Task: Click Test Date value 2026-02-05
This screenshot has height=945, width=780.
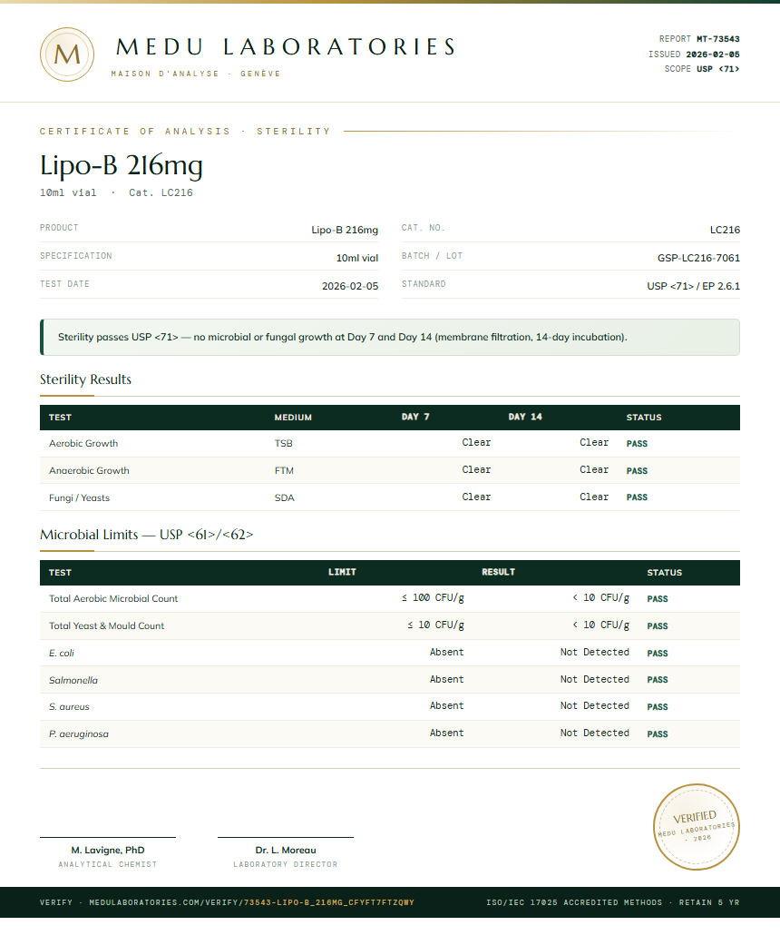Action: (x=350, y=286)
